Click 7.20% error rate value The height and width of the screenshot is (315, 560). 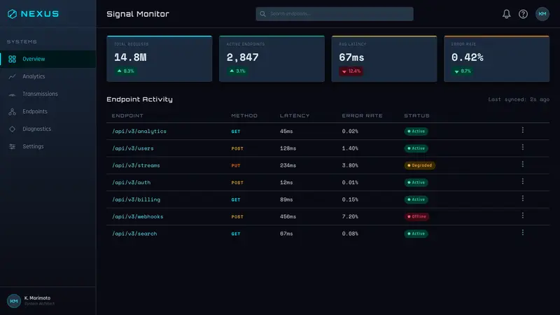(350, 217)
